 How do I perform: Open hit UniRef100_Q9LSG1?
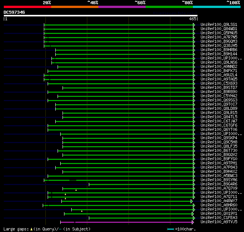click(219, 24)
